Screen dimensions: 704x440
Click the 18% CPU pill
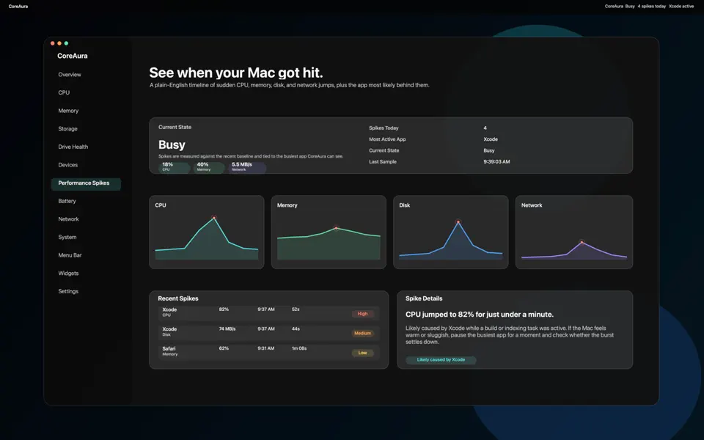coord(174,167)
